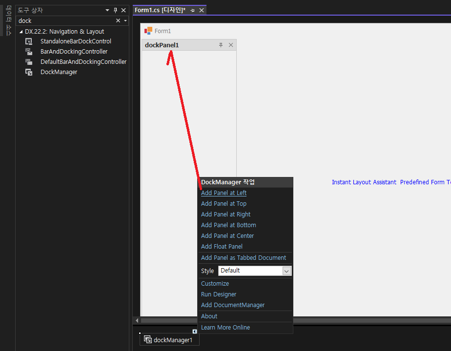Viewport: 451px width, 351px height.
Task: Open the About link
Action: coord(209,316)
